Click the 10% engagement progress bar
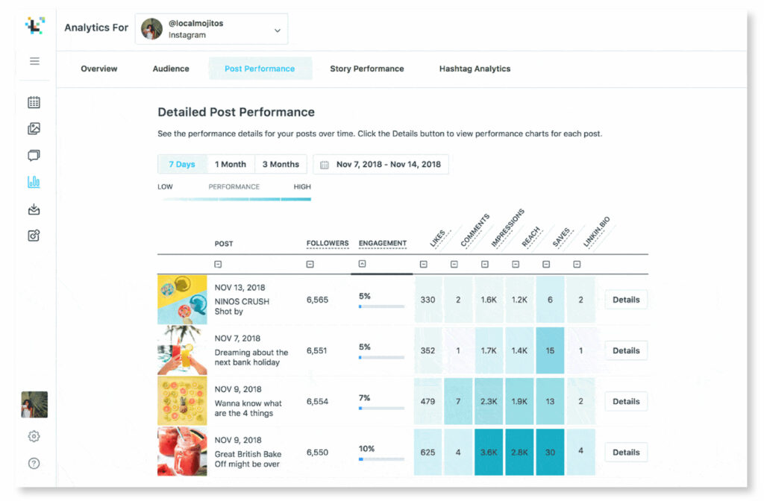The width and height of the screenshot is (764, 501). 381,459
